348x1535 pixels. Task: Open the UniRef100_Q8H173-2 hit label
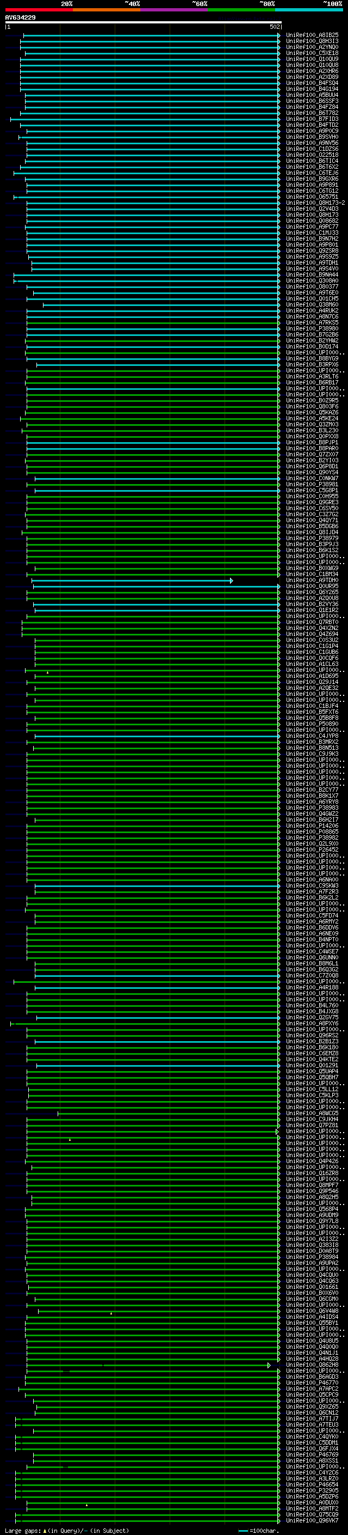pos(315,203)
